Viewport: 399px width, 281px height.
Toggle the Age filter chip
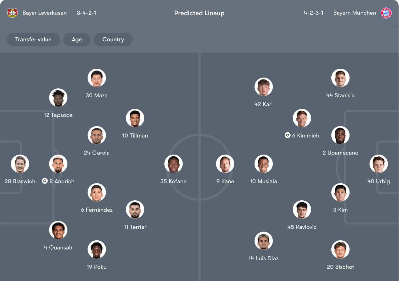tap(77, 39)
